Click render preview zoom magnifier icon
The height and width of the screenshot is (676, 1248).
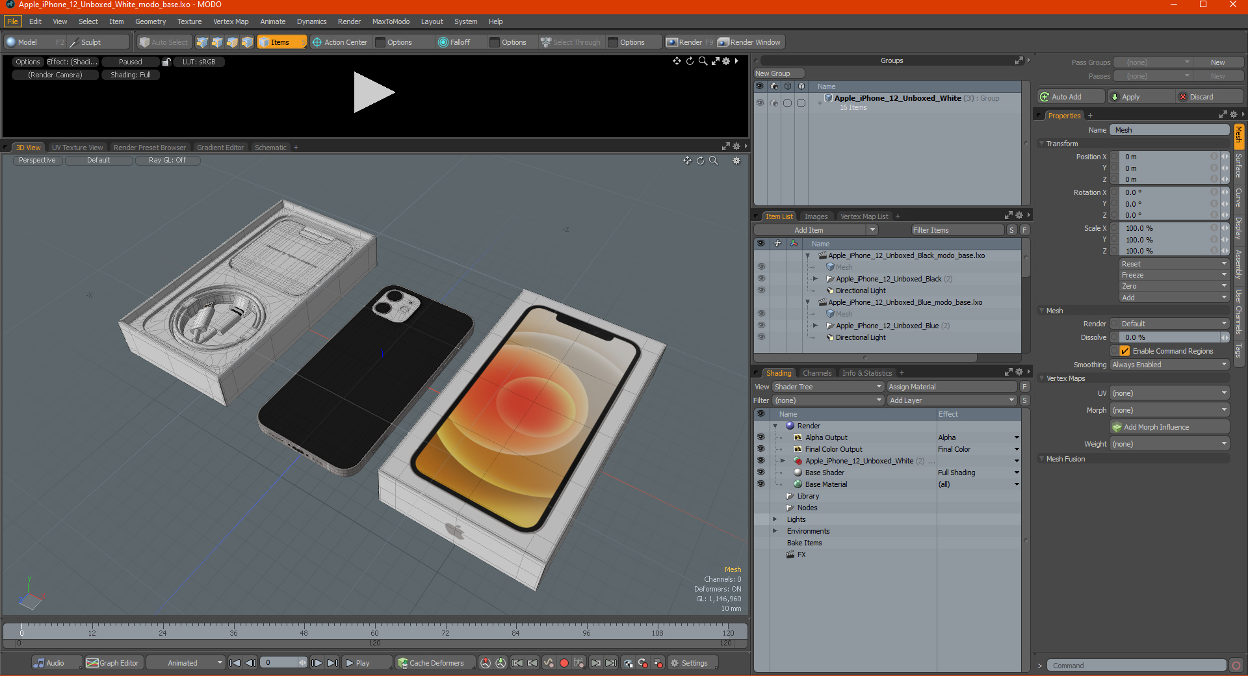tap(703, 61)
